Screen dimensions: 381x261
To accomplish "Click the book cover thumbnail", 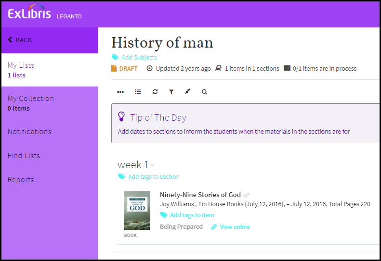I will pos(137,211).
